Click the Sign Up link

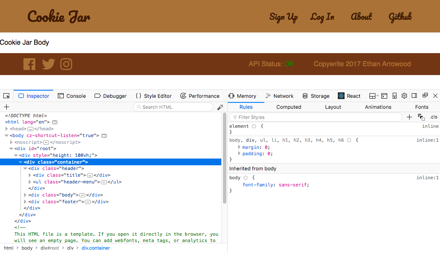click(x=283, y=17)
